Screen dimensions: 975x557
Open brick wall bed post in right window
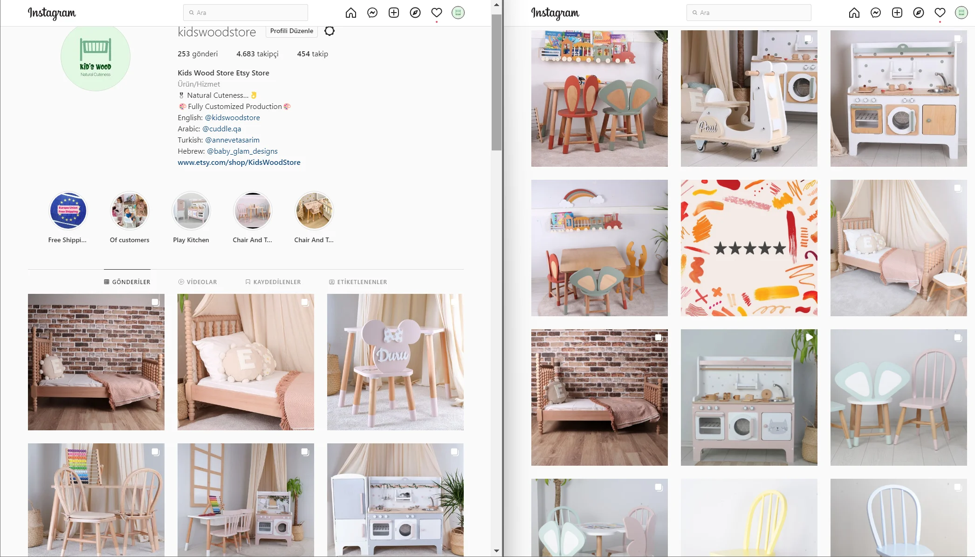click(599, 397)
